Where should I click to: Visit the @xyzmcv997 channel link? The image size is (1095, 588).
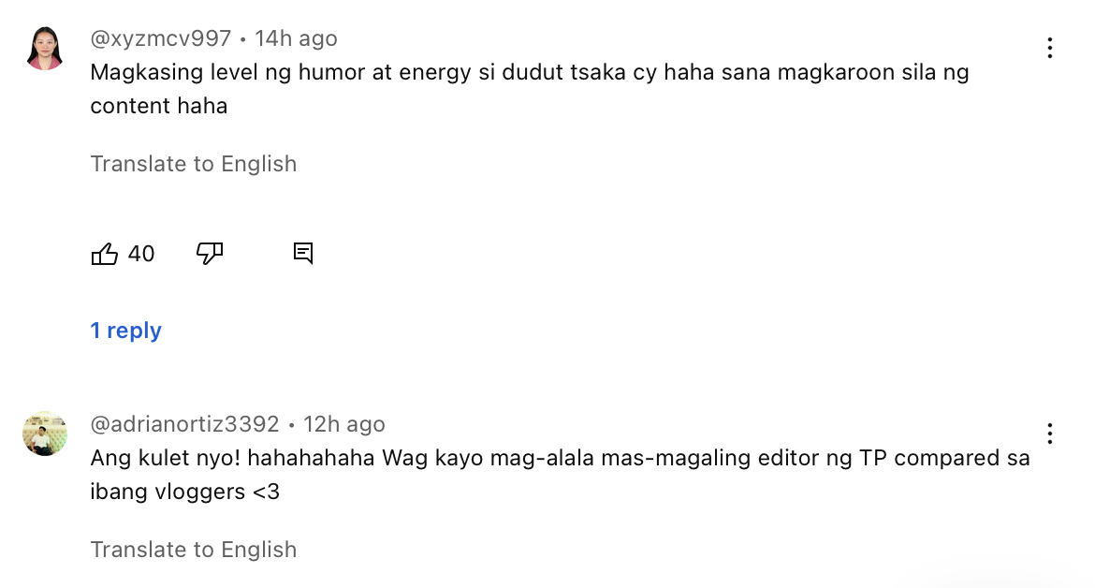[x=161, y=38]
